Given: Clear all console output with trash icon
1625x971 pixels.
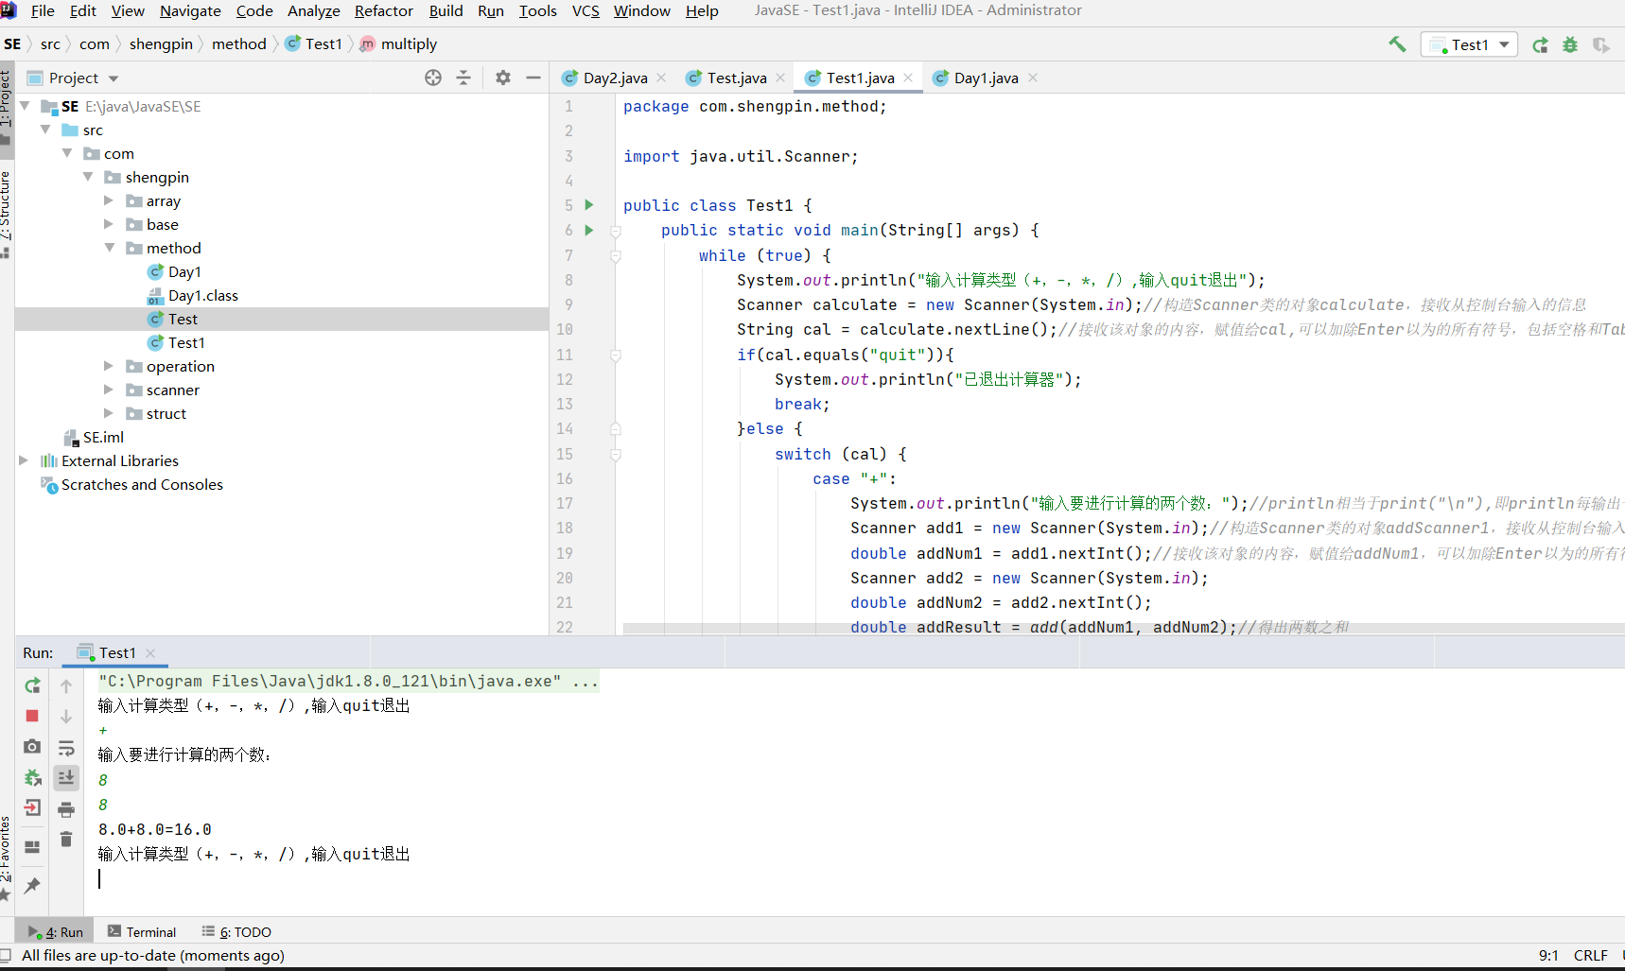Looking at the screenshot, I should (x=66, y=840).
